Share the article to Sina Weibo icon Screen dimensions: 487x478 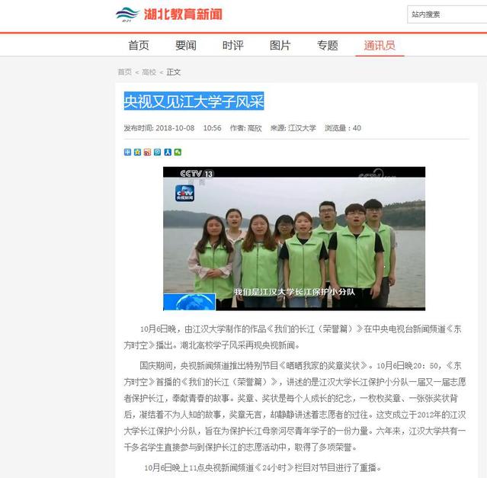click(147, 152)
